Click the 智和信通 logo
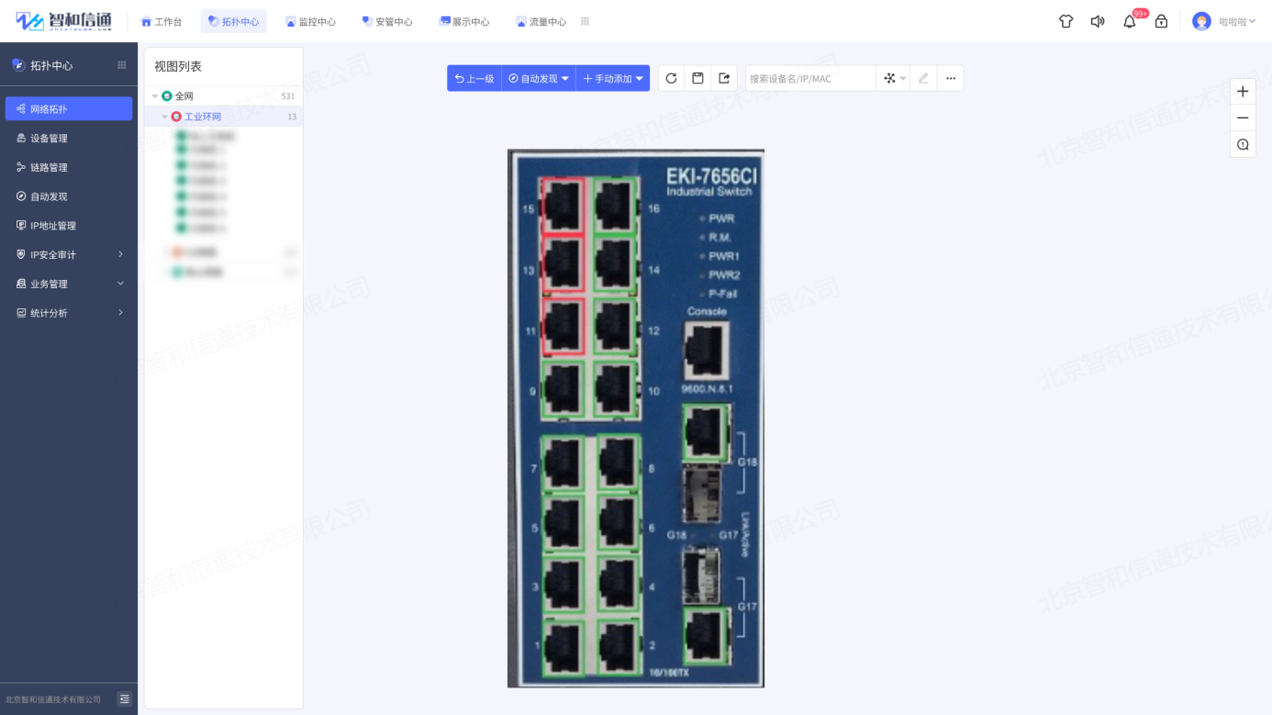The width and height of the screenshot is (1272, 715). coord(64,21)
